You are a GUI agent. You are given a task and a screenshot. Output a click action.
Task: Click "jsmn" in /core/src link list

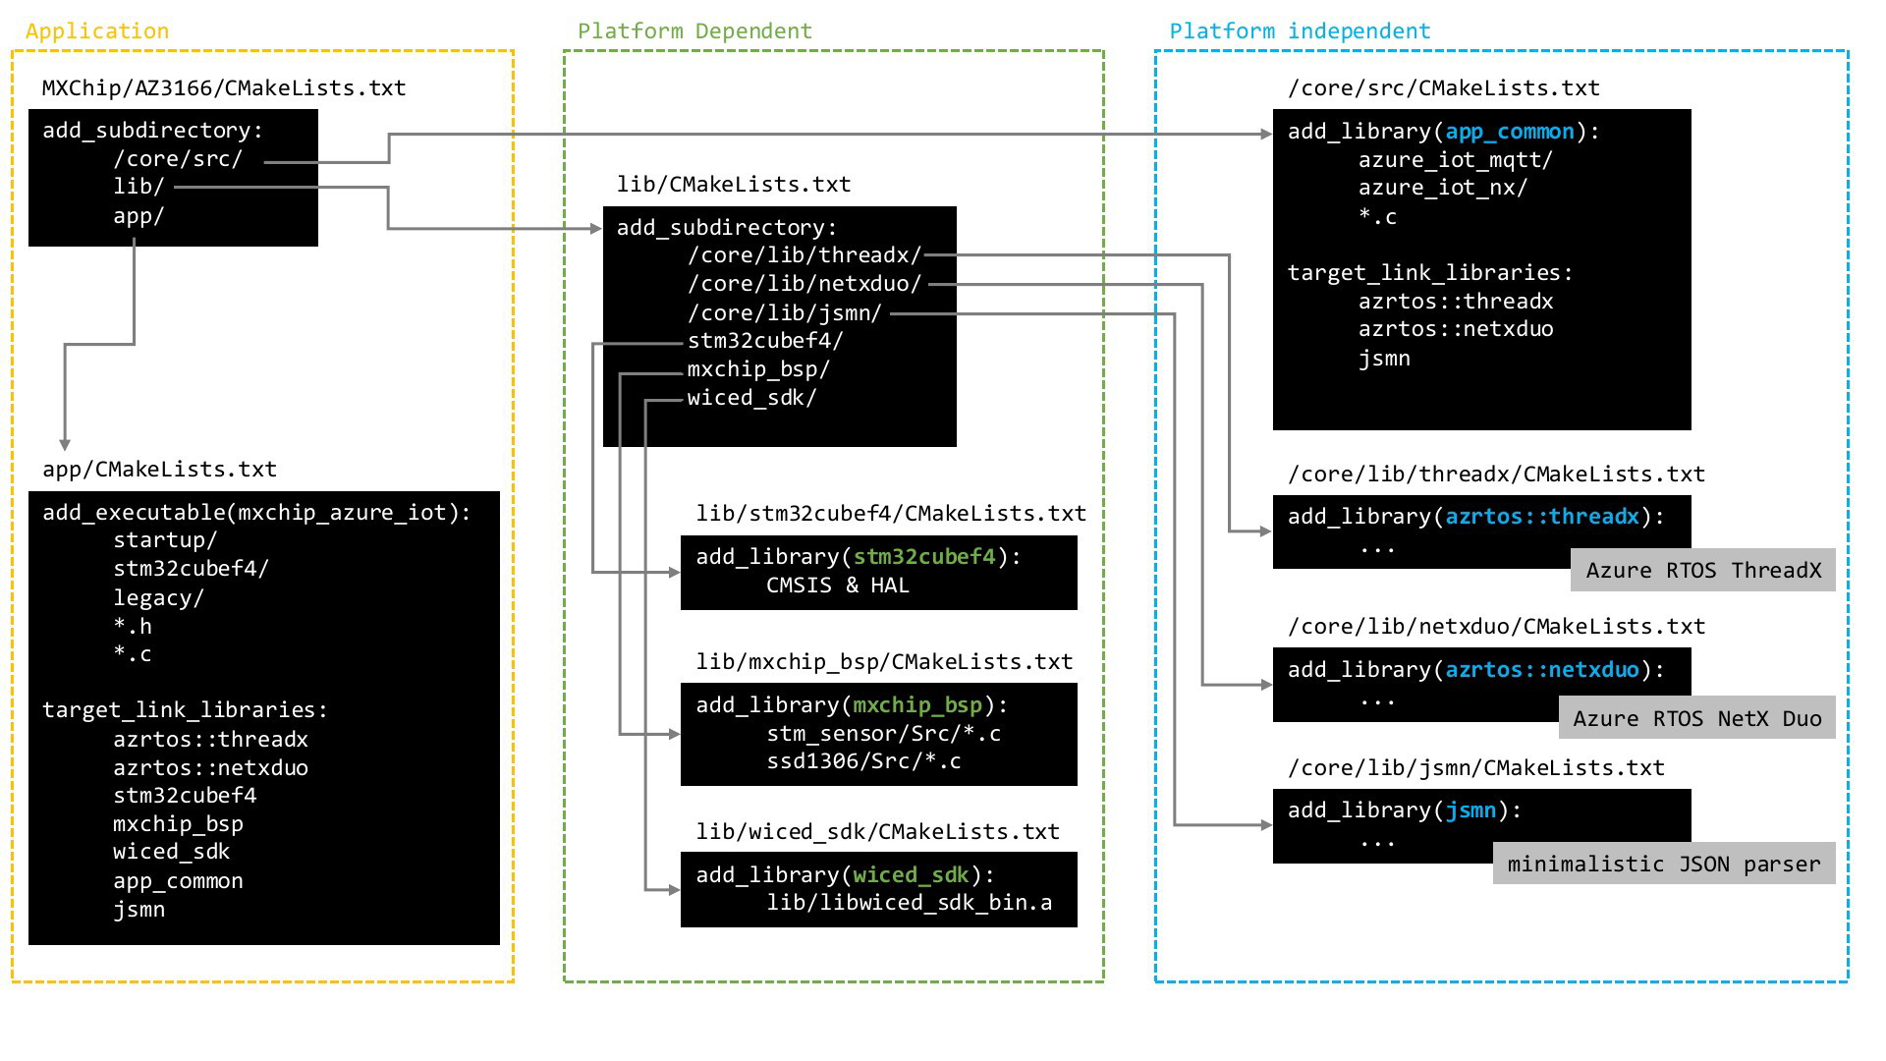pyautogui.click(x=1384, y=359)
